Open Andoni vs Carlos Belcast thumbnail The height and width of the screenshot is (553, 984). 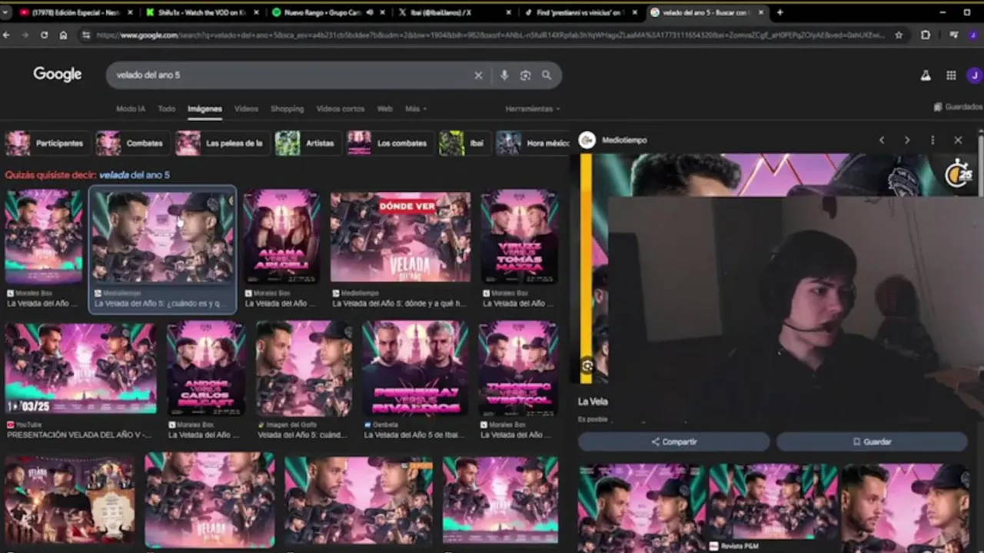206,368
